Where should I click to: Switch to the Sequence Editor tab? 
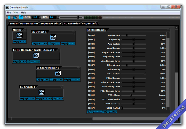pyautogui.click(x=51, y=24)
